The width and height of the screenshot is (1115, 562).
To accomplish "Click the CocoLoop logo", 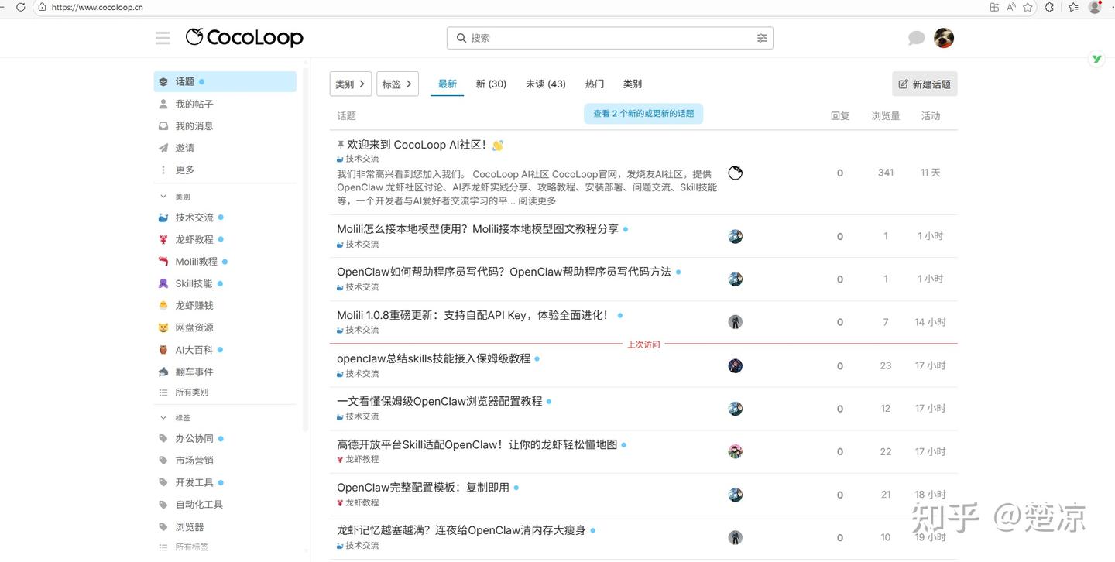I will 245,37.
